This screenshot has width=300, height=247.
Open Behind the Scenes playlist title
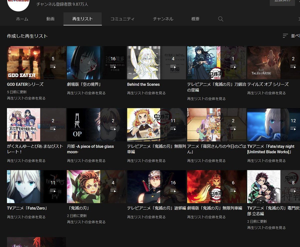click(143, 84)
